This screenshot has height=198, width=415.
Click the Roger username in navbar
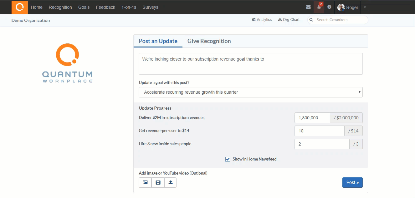pyautogui.click(x=352, y=7)
